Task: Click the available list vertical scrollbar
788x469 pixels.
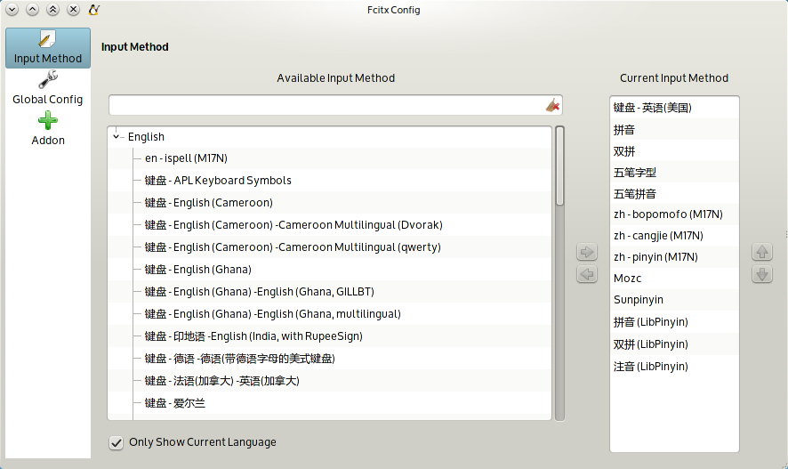Action: point(559,273)
